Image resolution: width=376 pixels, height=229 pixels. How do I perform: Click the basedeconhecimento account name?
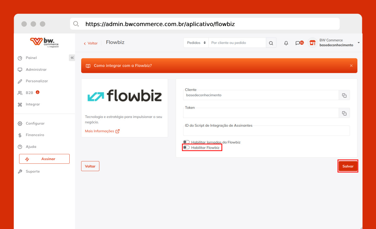336,45
